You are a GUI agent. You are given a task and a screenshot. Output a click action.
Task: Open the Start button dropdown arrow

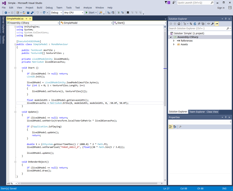pos(96,13)
